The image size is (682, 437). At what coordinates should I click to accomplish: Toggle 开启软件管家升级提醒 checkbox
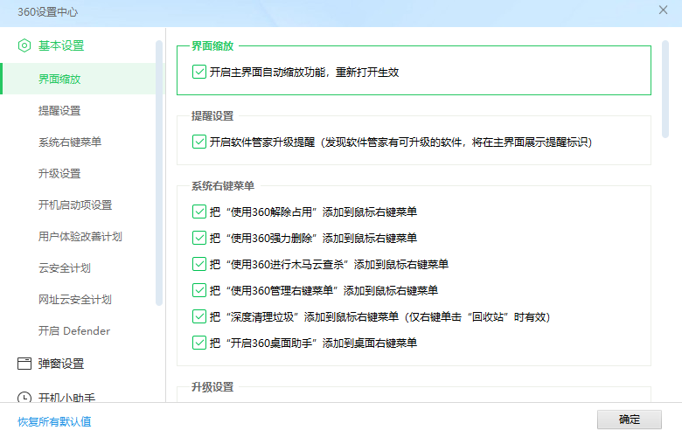click(199, 142)
